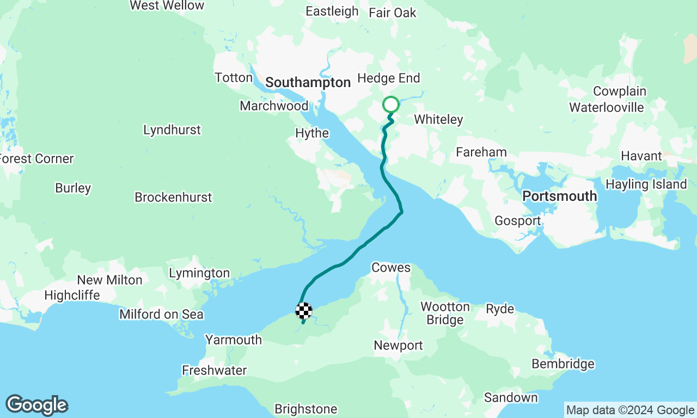
Task: Select the Cowes town label
Action: pyautogui.click(x=391, y=268)
